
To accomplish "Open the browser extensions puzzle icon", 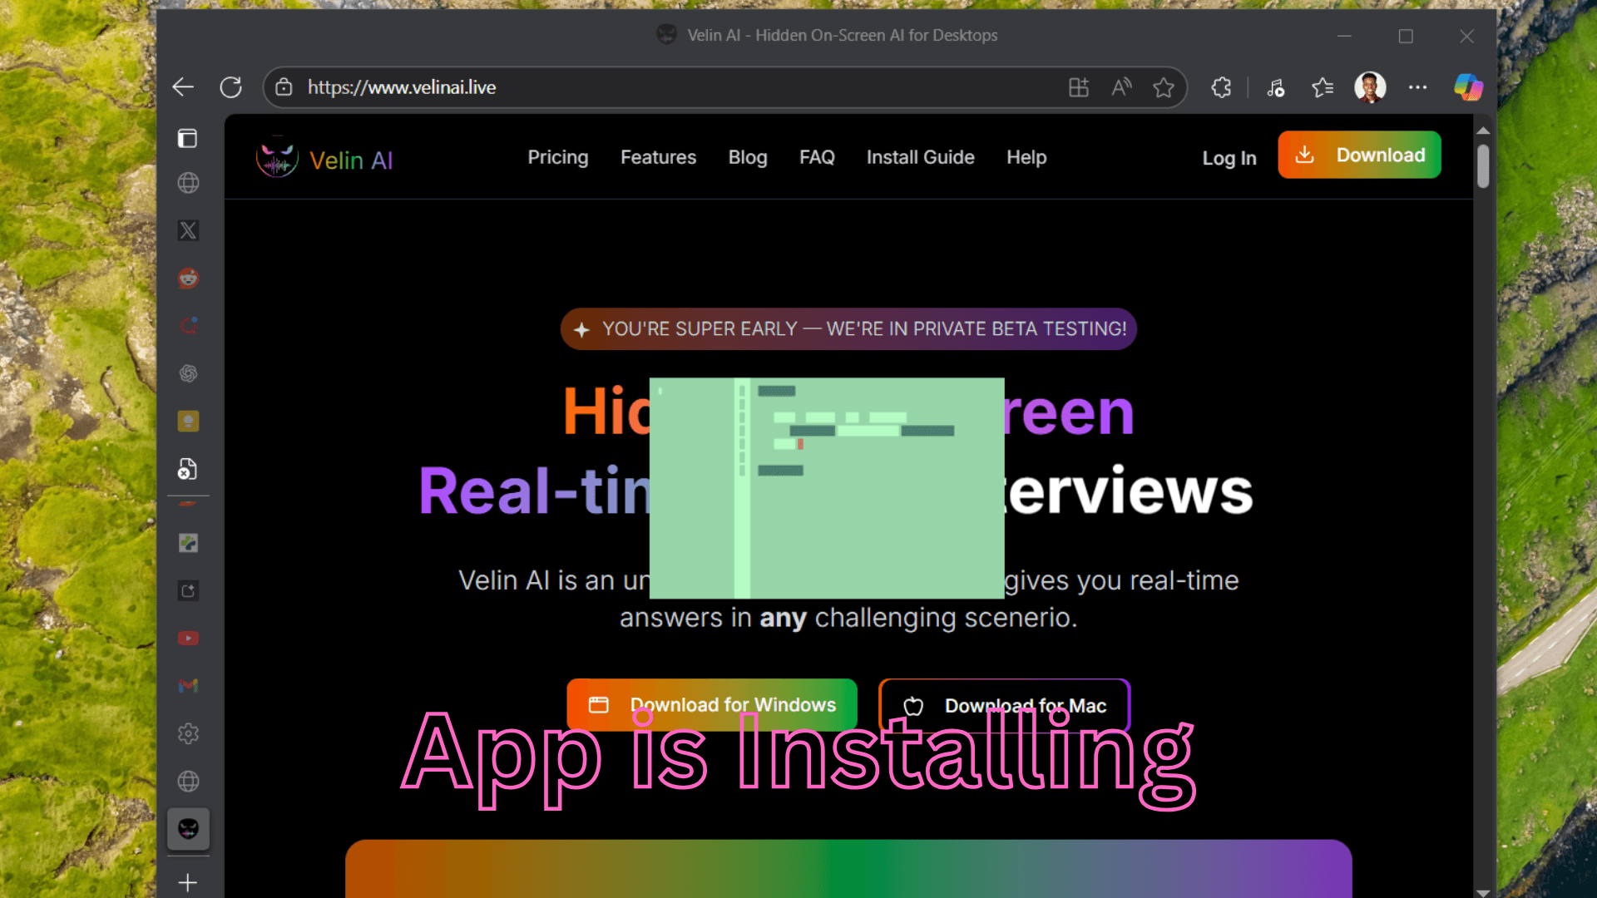I will (1221, 87).
